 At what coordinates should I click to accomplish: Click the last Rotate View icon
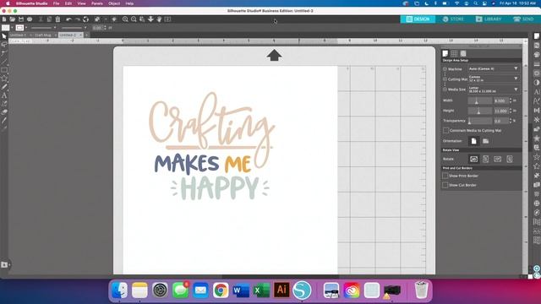[x=510, y=159]
